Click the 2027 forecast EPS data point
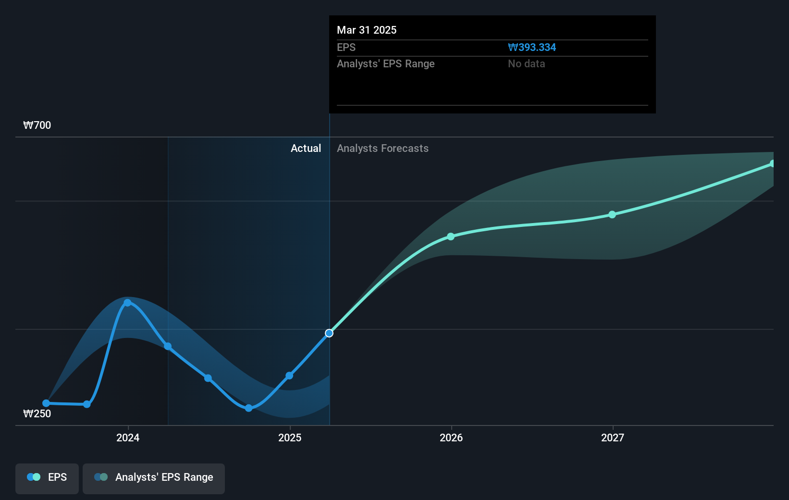The width and height of the screenshot is (789, 500). (x=612, y=214)
